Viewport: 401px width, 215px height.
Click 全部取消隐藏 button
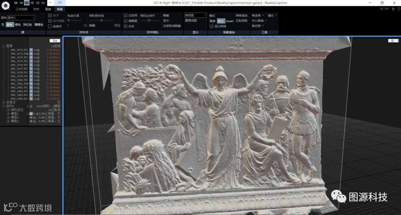click(172, 26)
